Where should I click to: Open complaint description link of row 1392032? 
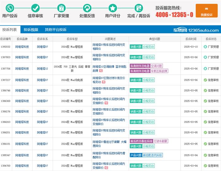point(109,47)
